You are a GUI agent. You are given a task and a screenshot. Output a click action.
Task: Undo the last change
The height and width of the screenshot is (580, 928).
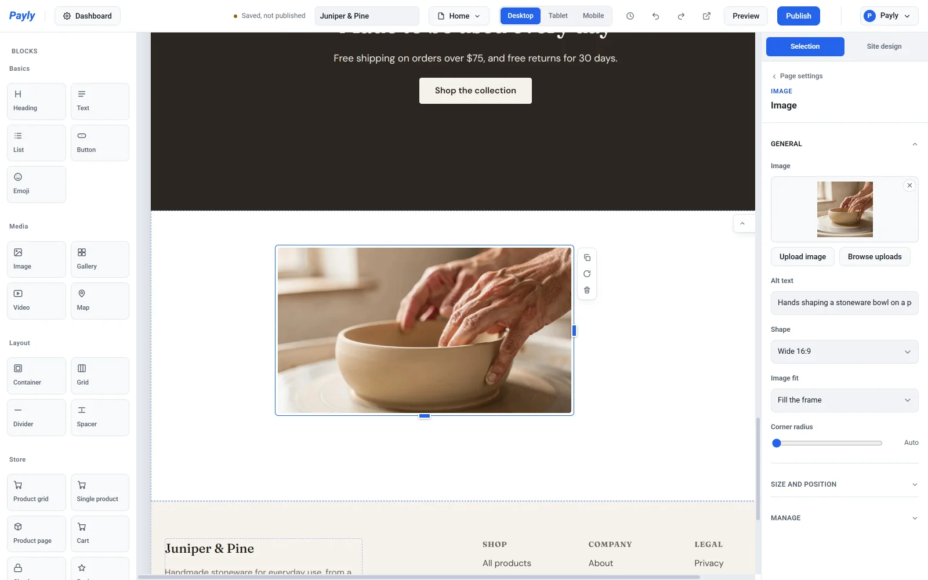(655, 16)
